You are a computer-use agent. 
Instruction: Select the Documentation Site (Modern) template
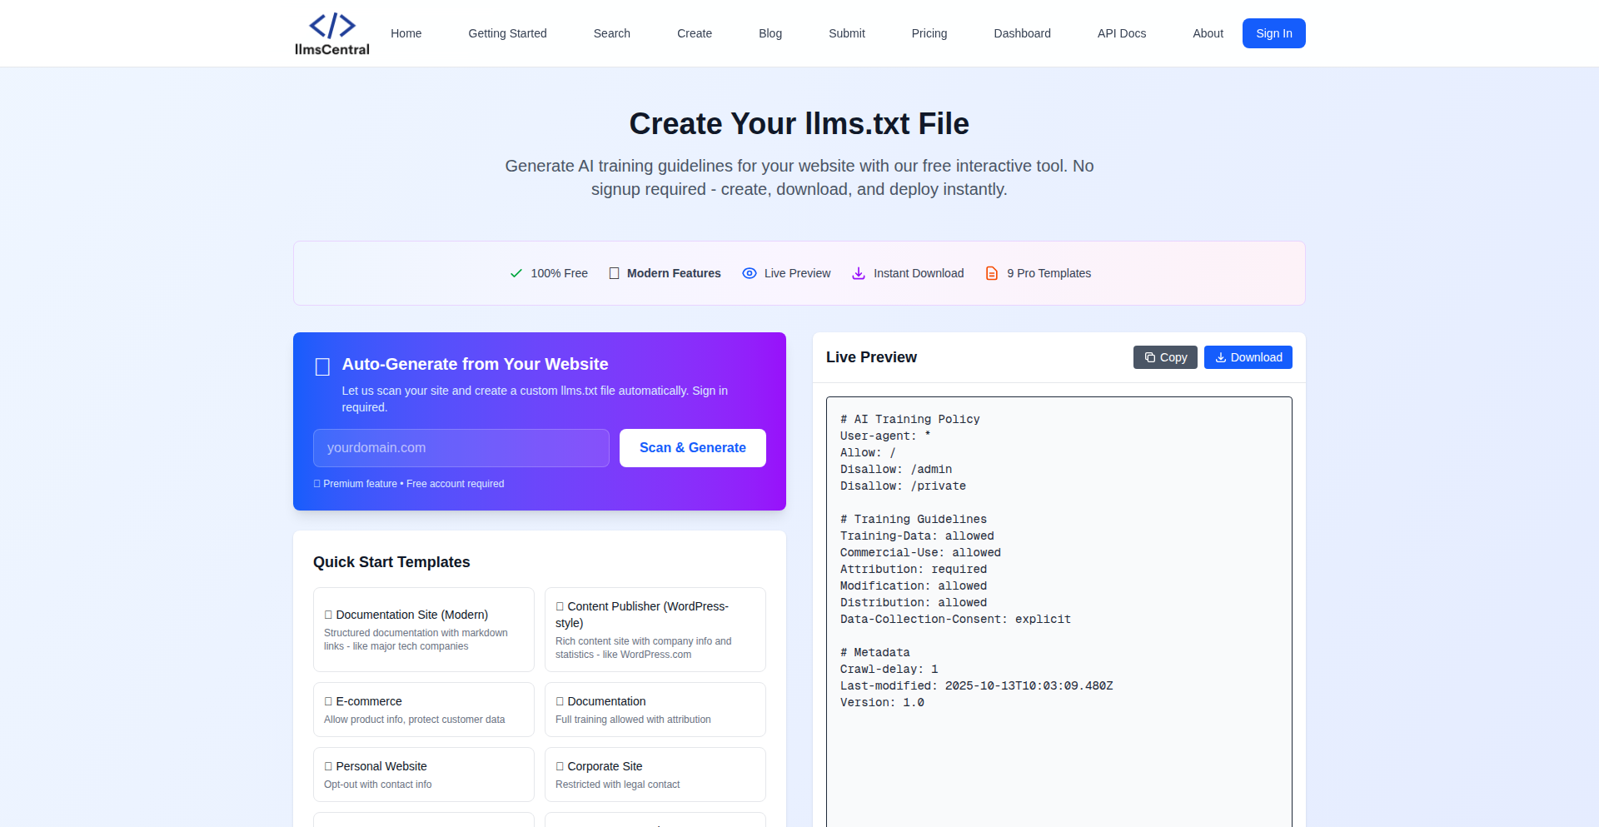click(423, 630)
